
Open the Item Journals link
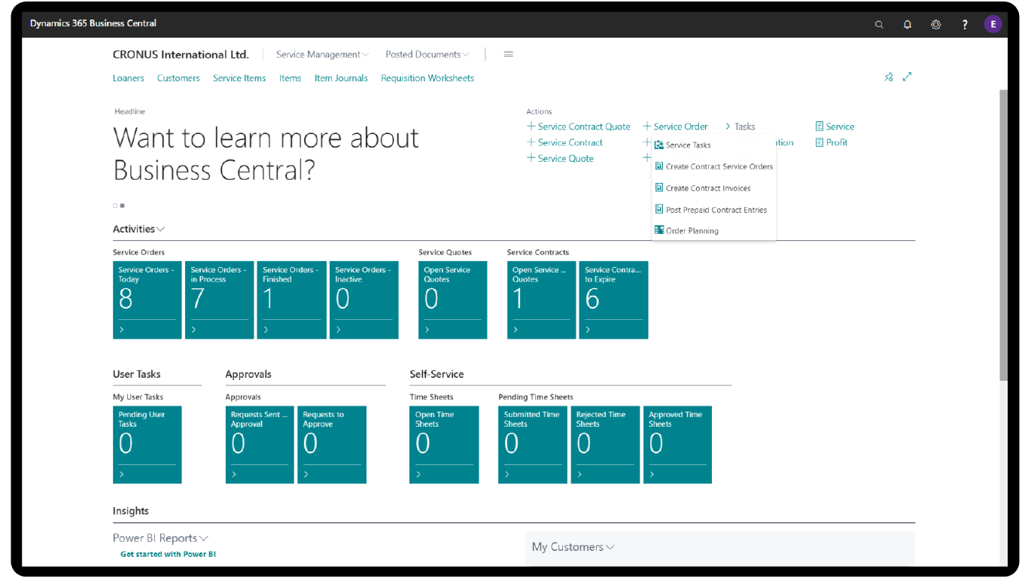pos(341,78)
